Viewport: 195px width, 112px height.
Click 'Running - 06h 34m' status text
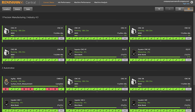coord(18,81)
